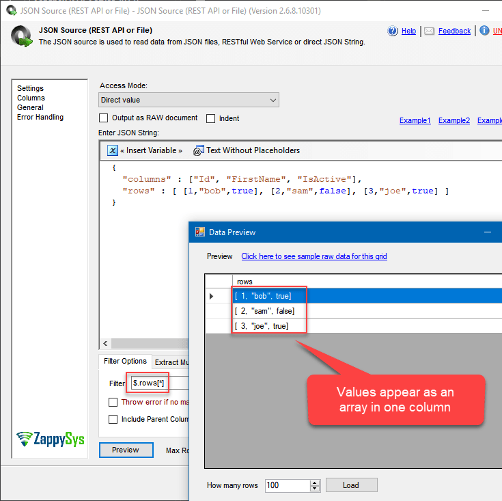Check Include Parent Columns option
The width and height of the screenshot is (502, 501).
[113, 419]
